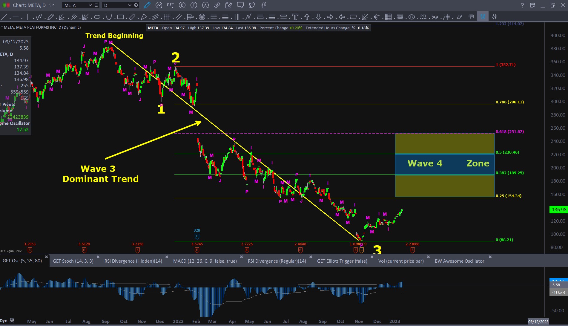Toggle the Dyn lock at bottom left
Image resolution: width=568 pixels, height=326 pixels.
(x=12, y=321)
